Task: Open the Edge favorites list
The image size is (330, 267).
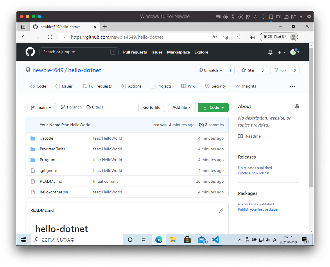Action: coord(239,37)
